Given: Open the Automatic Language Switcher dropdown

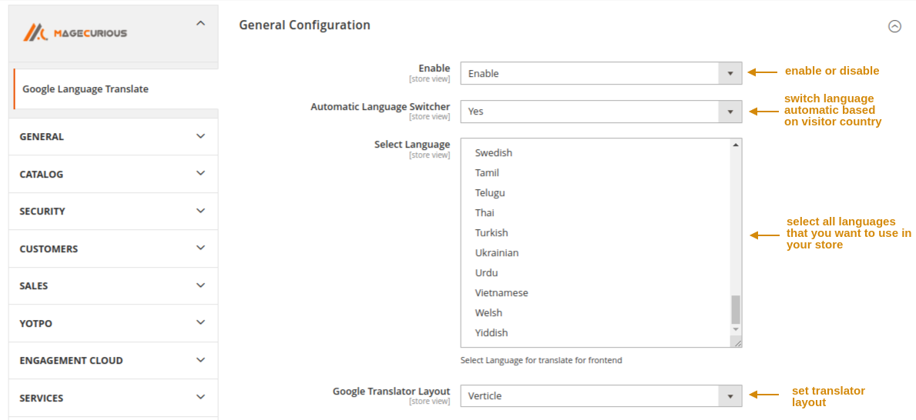Looking at the screenshot, I should (x=601, y=112).
